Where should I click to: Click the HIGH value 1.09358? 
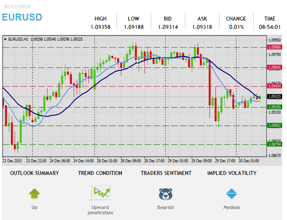pos(100,27)
